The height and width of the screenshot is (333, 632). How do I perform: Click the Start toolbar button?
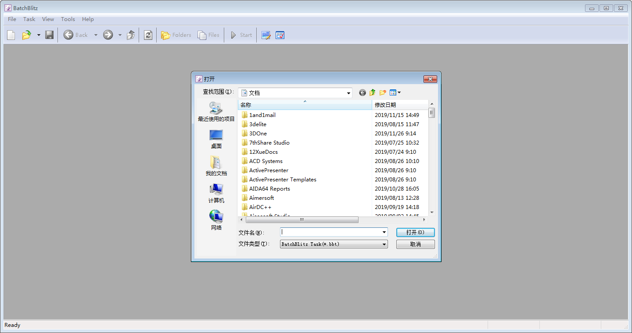tap(241, 35)
